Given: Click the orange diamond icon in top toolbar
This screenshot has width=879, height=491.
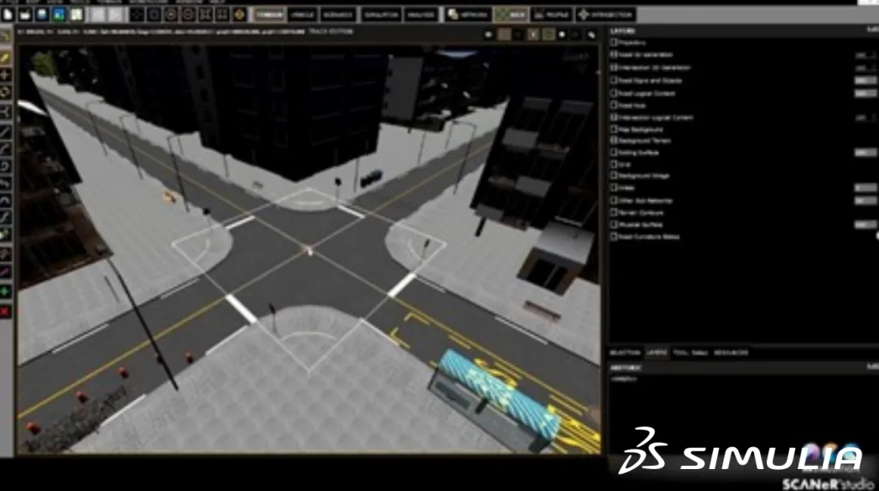Looking at the screenshot, I should 239,15.
